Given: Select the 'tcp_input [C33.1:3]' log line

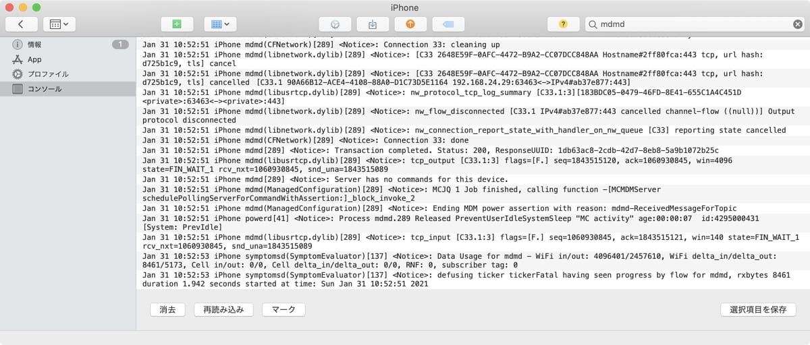Looking at the screenshot, I should coord(473,242).
